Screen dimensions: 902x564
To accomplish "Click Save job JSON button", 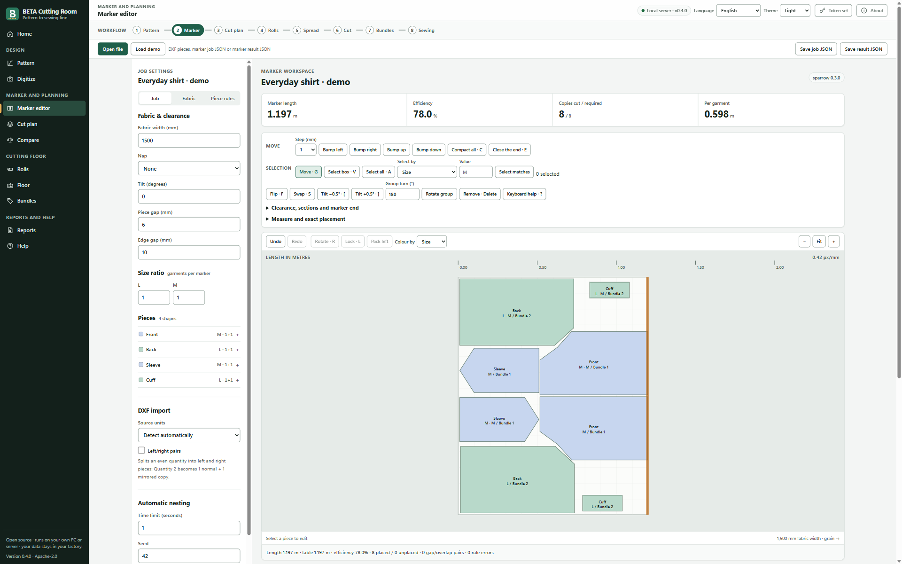I will [816, 49].
